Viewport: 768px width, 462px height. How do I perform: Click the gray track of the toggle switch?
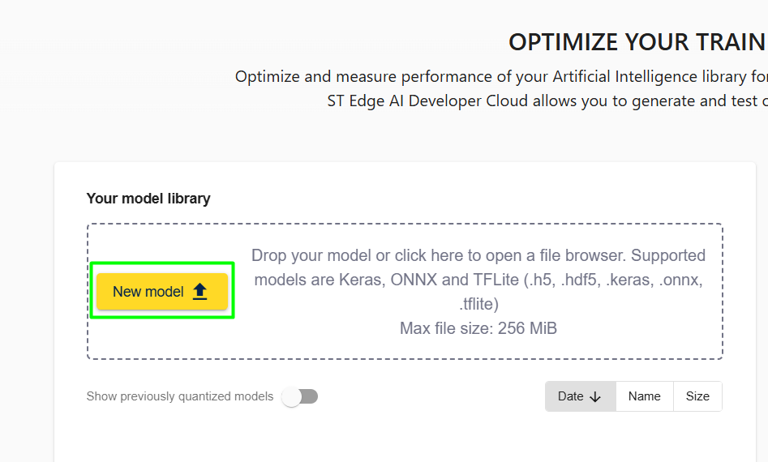[x=310, y=396]
